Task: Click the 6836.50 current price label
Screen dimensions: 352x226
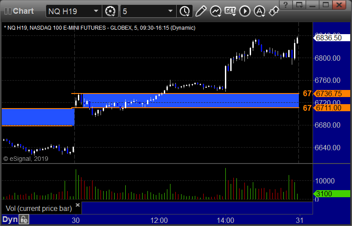Action: 332,38
